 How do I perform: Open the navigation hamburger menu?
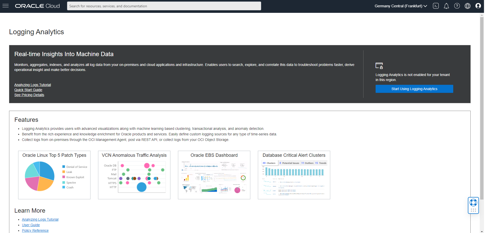click(x=6, y=6)
